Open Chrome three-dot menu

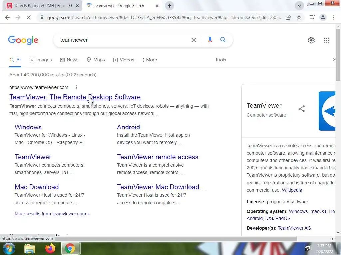pos(334,17)
